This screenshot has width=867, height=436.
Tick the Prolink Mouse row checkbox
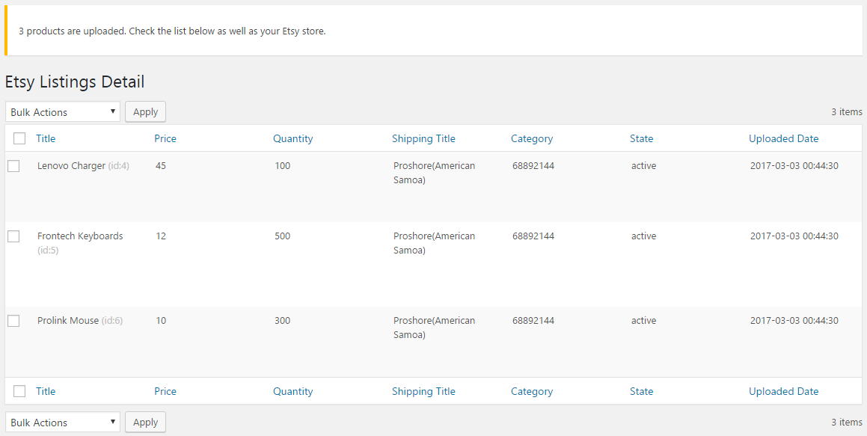pos(13,321)
